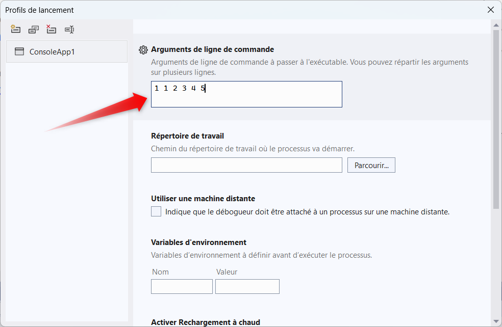Click the gear icon beside Arguments de ligne de commande

[143, 50]
